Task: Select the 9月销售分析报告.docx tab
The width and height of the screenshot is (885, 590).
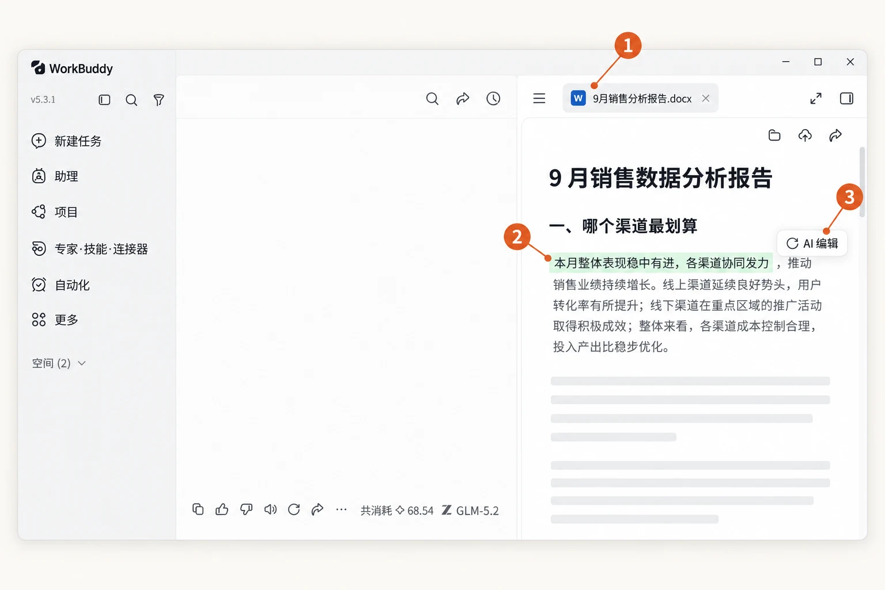Action: tap(641, 99)
